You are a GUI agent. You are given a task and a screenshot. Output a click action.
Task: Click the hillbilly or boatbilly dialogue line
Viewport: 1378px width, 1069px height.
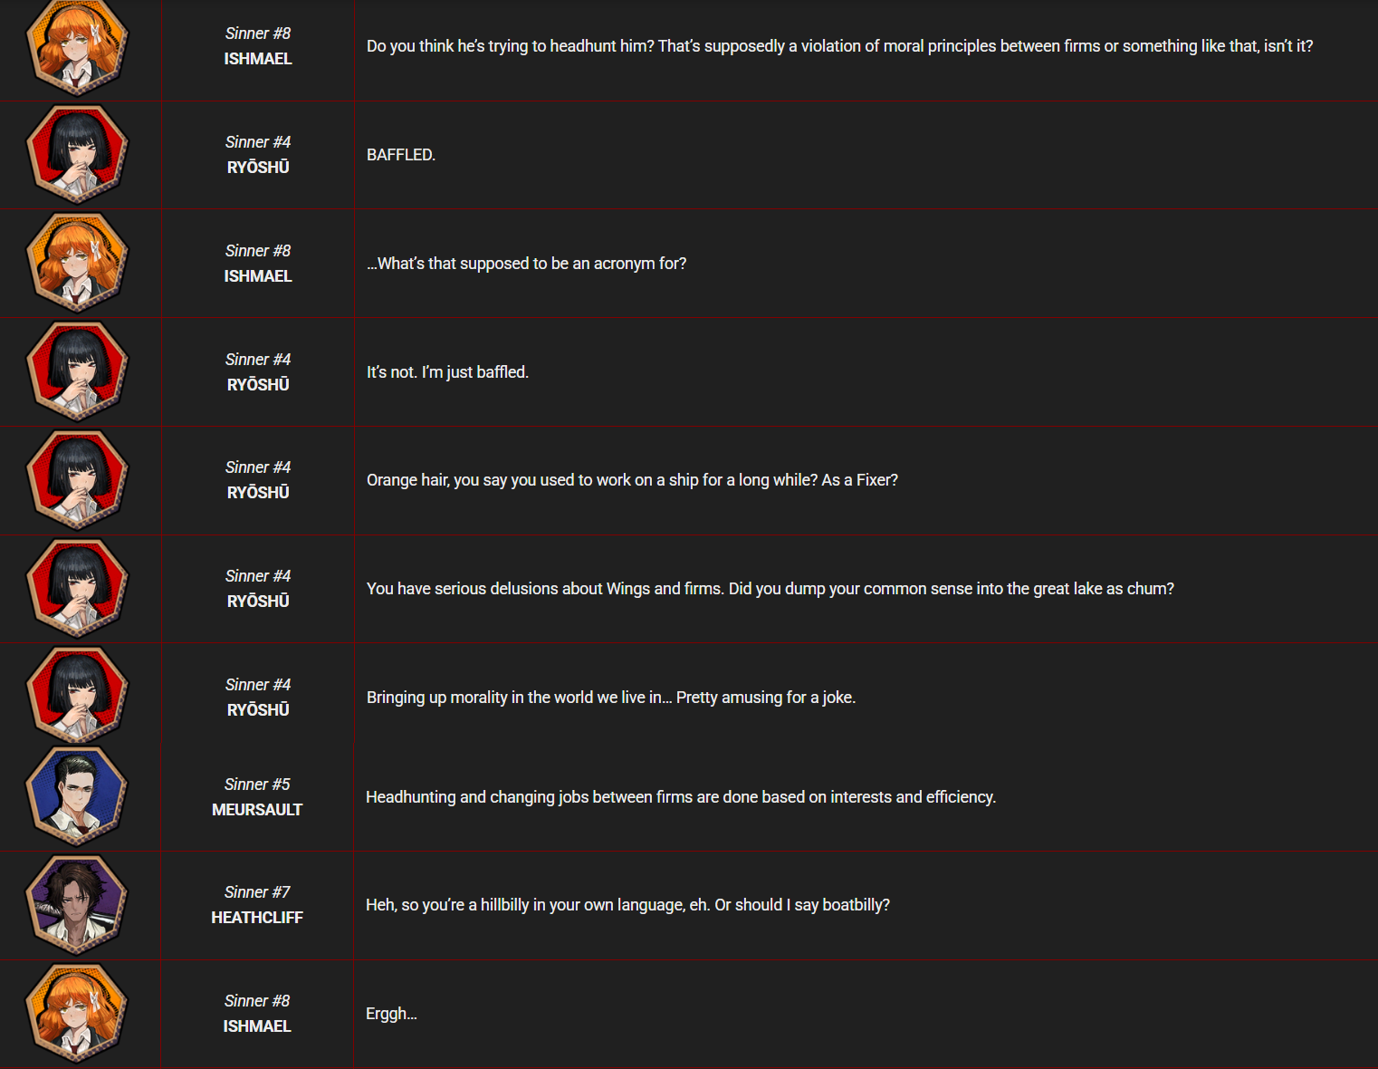tap(627, 905)
